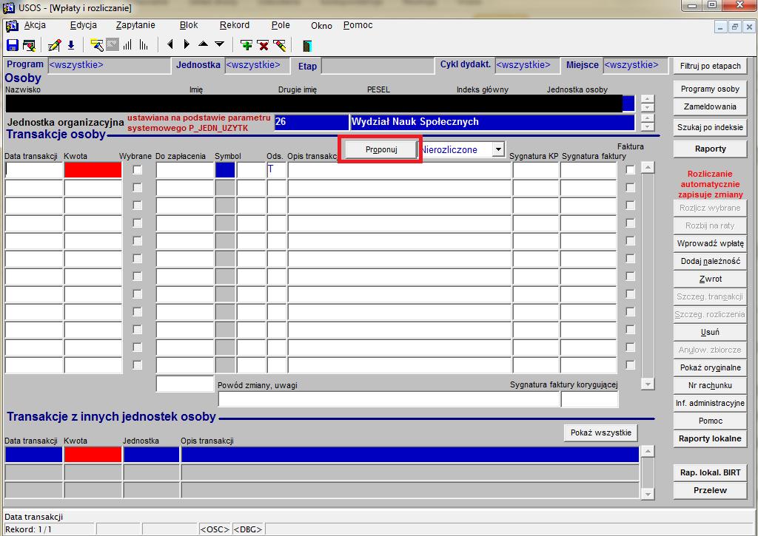Click the Pomoc button in right panel
Screen dimensions: 758x536
coord(710,421)
